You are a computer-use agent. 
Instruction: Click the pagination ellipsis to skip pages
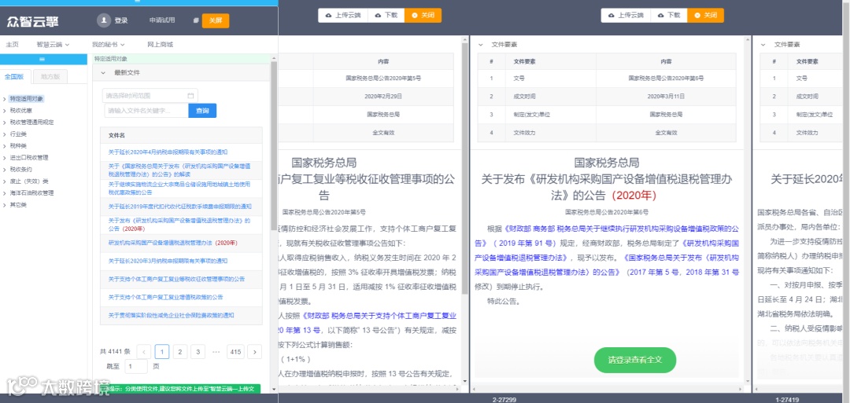216,352
